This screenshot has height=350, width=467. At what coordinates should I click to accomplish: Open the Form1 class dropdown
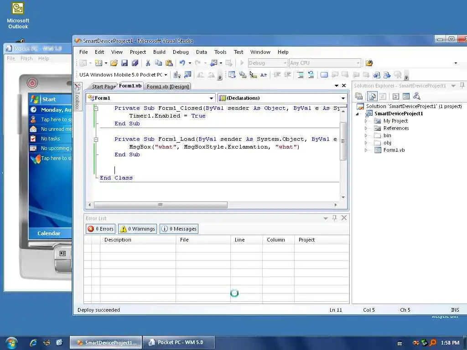tap(211, 98)
